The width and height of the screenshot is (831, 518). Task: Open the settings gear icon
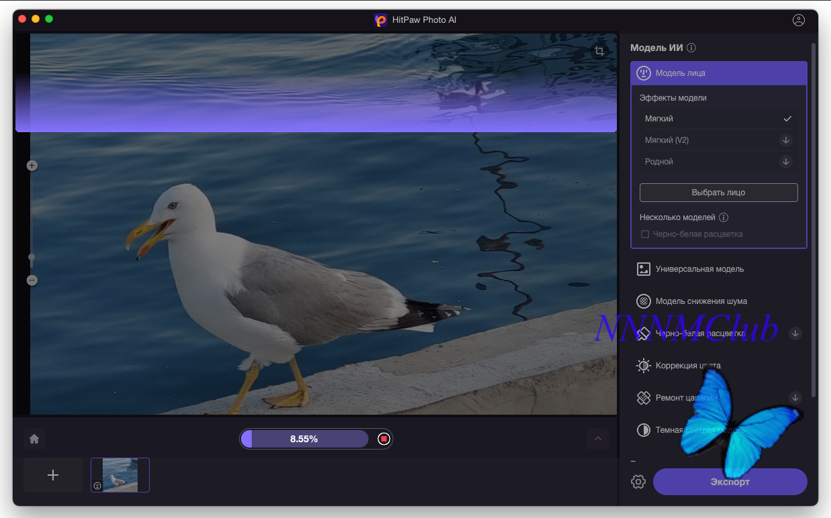[x=638, y=482]
